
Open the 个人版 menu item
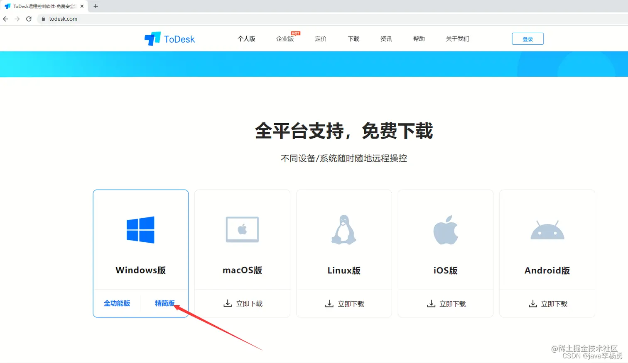246,39
